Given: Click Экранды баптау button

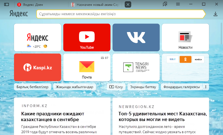Looking at the screenshot, I should 143,87.
